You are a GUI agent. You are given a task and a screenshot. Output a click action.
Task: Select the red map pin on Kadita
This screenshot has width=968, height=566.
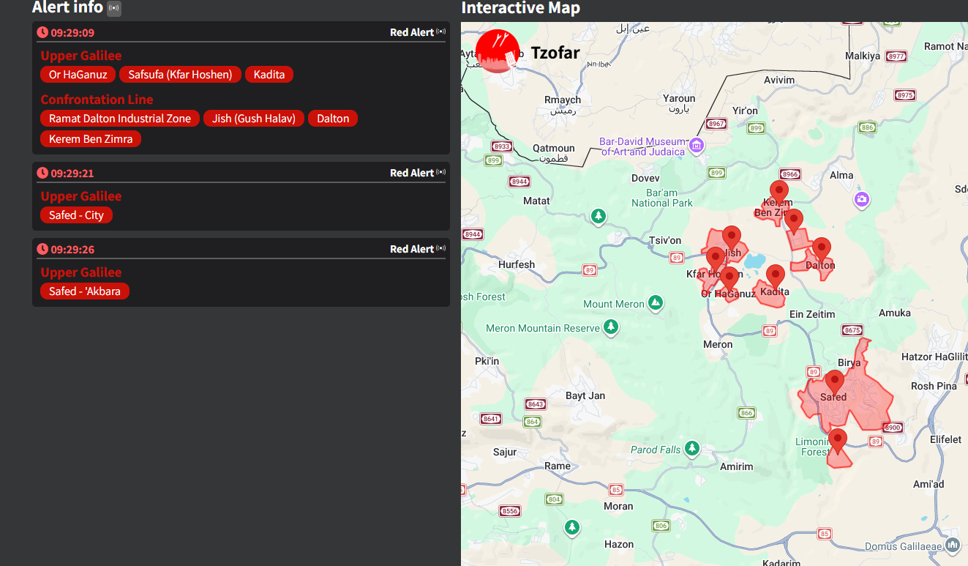point(776,278)
